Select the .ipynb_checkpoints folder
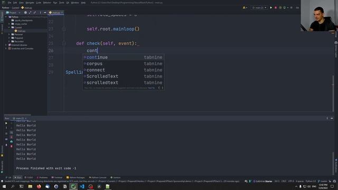This screenshot has height=190, width=338. pos(22,20)
